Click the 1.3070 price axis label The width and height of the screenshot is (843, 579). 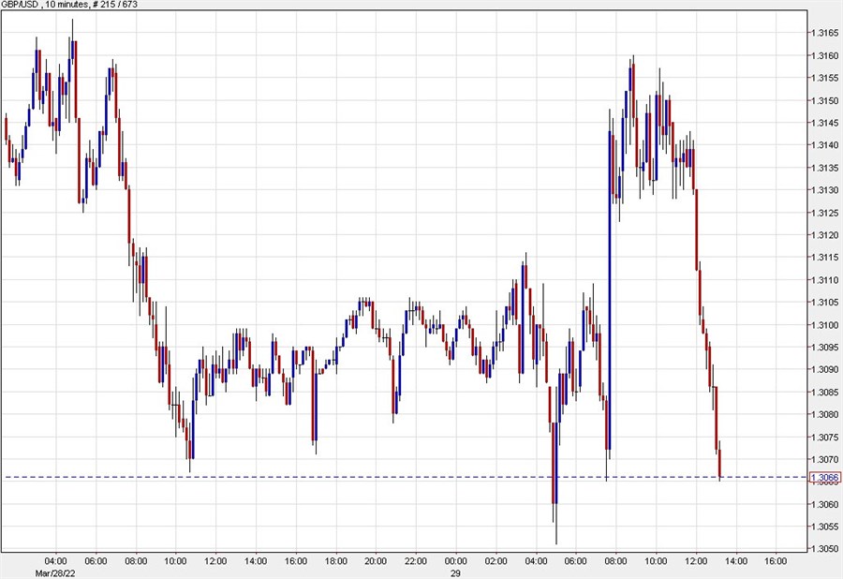tap(824, 459)
